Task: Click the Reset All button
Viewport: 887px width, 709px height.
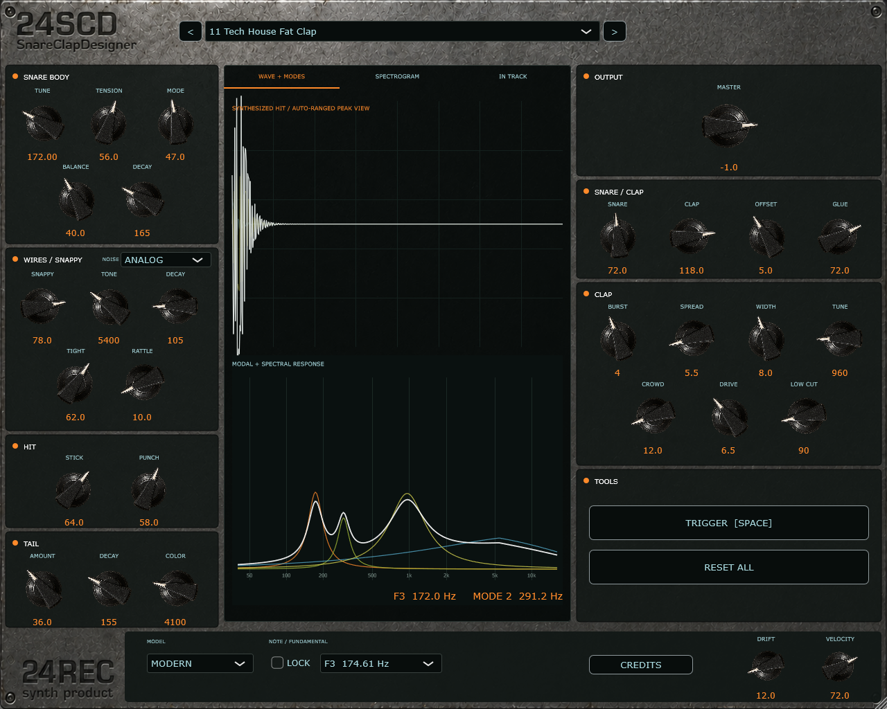Action: (728, 567)
